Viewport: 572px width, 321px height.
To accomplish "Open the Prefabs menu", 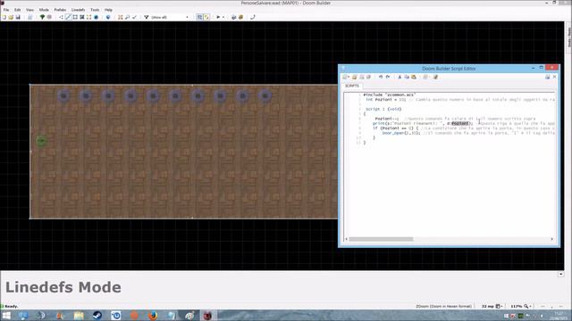I will click(60, 10).
